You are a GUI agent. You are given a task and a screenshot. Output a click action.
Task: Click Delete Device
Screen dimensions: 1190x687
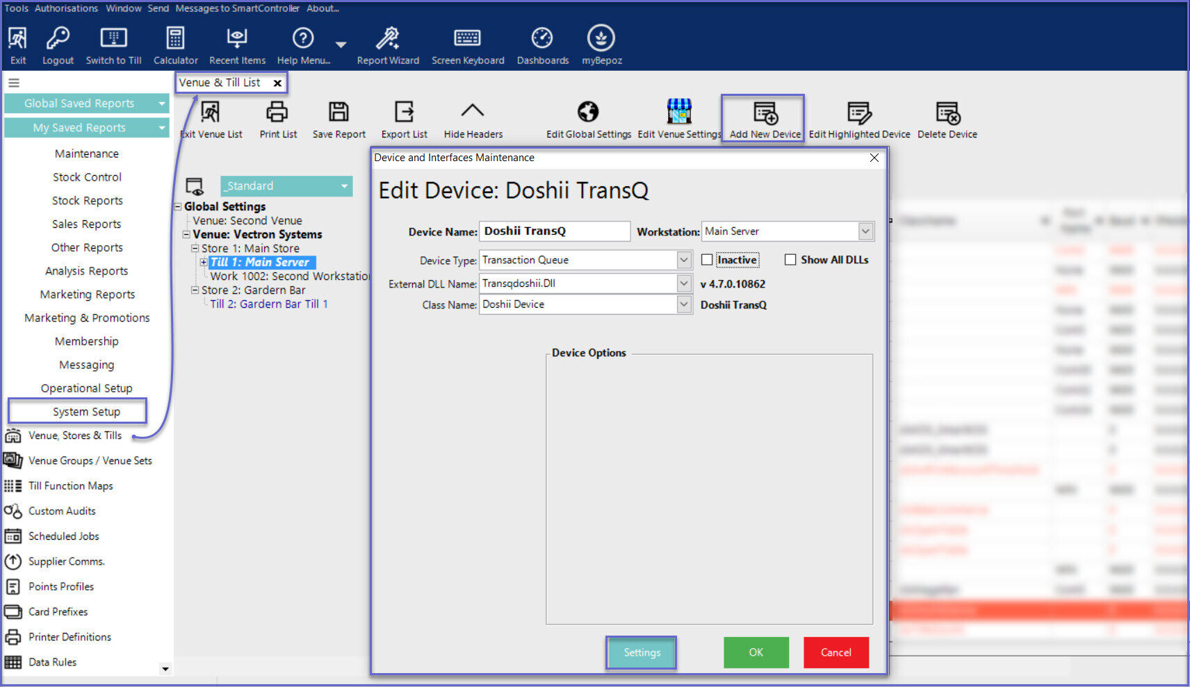tap(947, 119)
